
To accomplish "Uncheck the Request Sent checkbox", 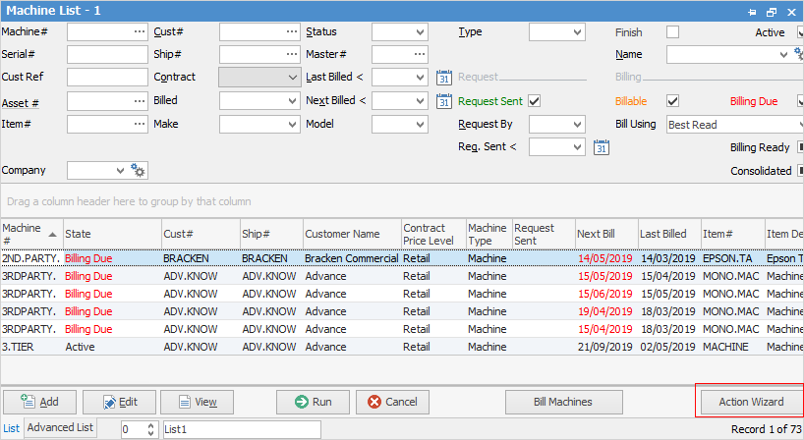I will (x=535, y=100).
